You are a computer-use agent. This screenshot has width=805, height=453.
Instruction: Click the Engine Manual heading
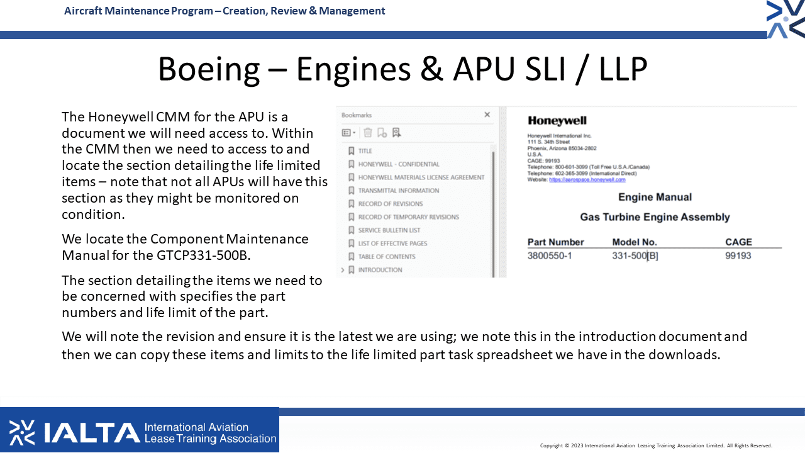pos(655,198)
